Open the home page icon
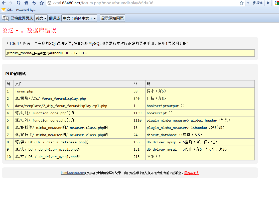This screenshot has height=200, width=279. (26, 3)
